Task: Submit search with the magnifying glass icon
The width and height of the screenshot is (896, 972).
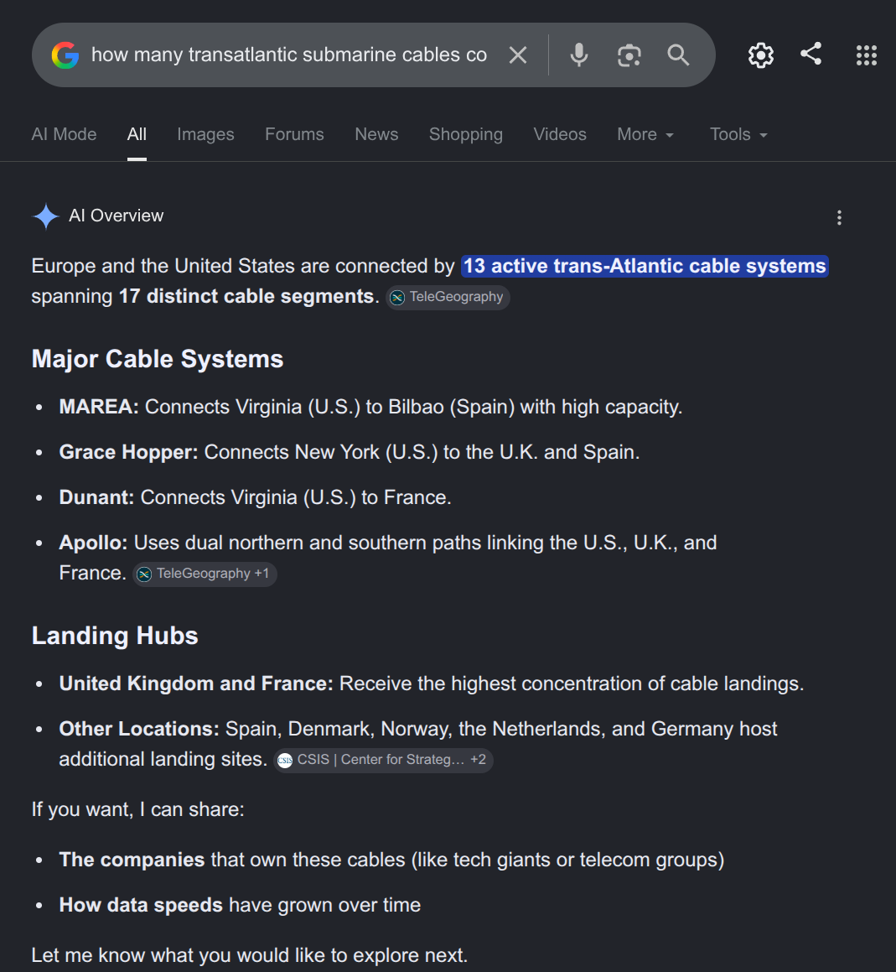Action: tap(678, 55)
